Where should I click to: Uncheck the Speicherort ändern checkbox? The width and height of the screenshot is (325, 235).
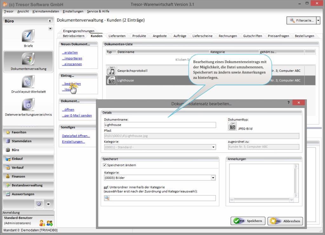click(x=105, y=165)
